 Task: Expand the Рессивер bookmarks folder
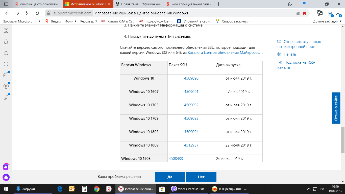coord(89,21)
